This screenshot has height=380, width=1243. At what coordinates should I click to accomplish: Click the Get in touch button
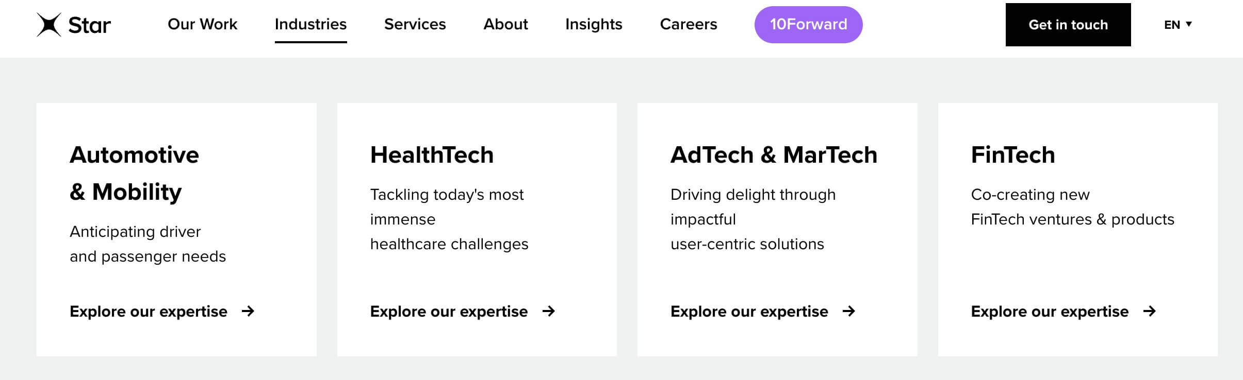pyautogui.click(x=1068, y=25)
